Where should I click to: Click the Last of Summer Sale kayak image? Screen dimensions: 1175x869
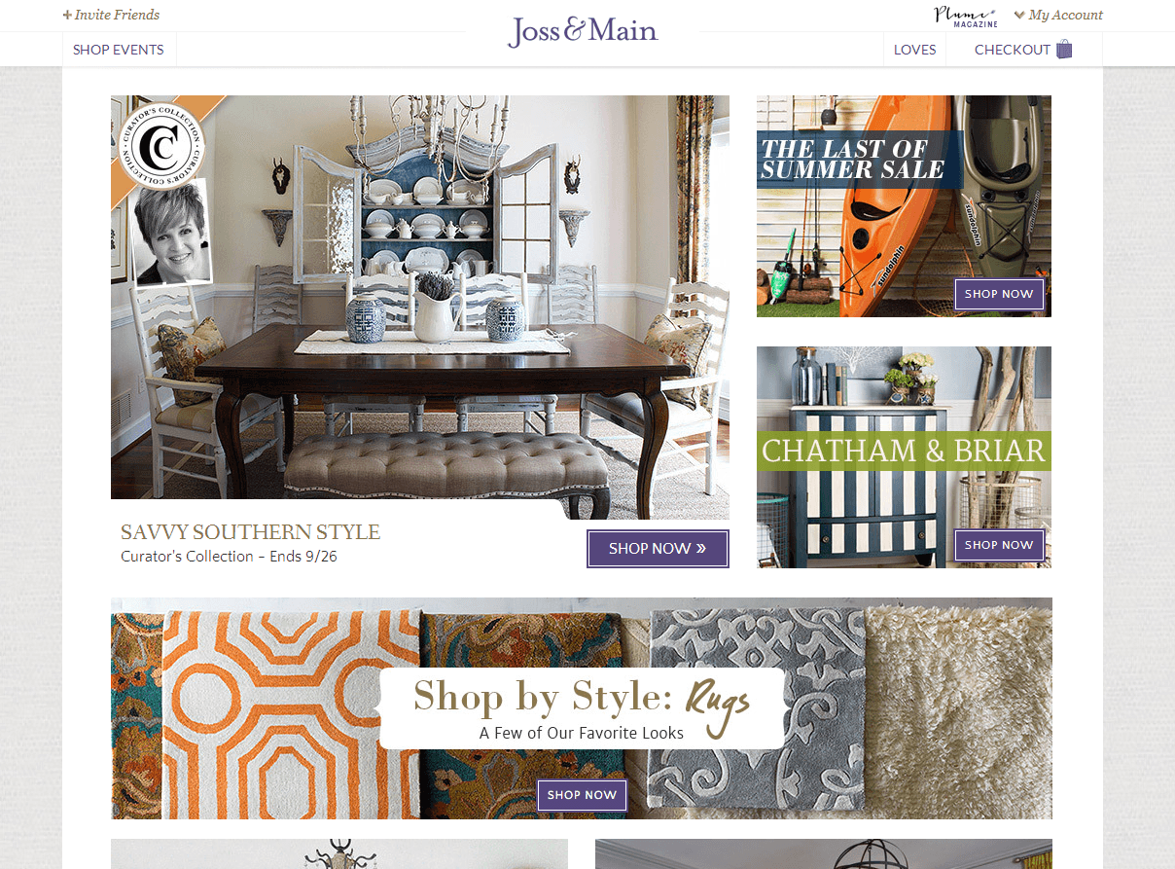coord(904,206)
